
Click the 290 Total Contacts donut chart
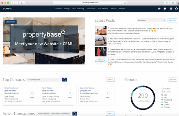(x=143, y=98)
